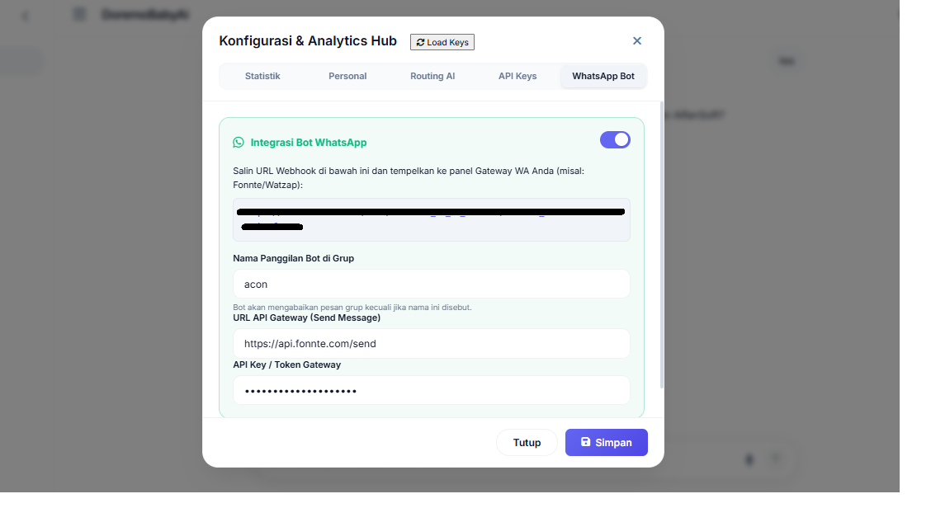Image resolution: width=931 pixels, height=508 pixels.
Task: Click the dialog's vertical scrollbar
Action: tap(662, 245)
